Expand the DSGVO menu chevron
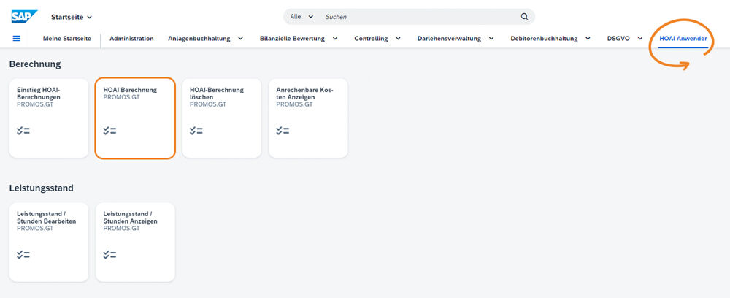This screenshot has height=298, width=730. point(639,39)
